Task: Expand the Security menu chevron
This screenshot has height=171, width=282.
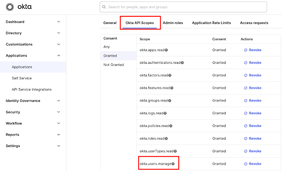Action: pos(59,112)
